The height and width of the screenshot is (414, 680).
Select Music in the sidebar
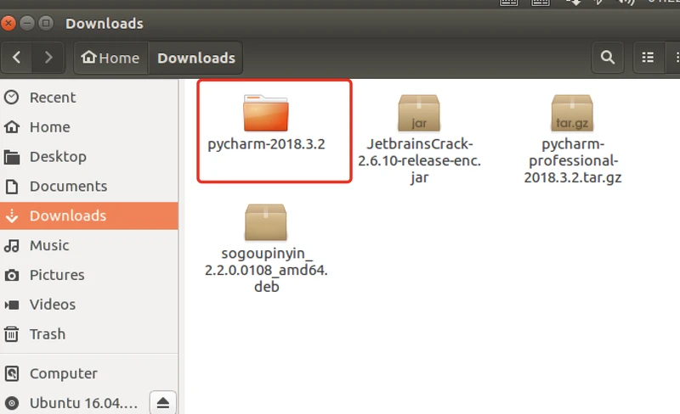pos(49,245)
